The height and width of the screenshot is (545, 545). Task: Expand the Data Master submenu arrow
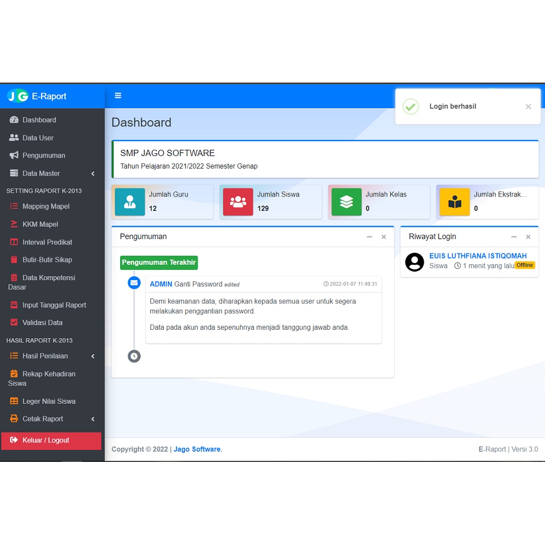(x=93, y=174)
